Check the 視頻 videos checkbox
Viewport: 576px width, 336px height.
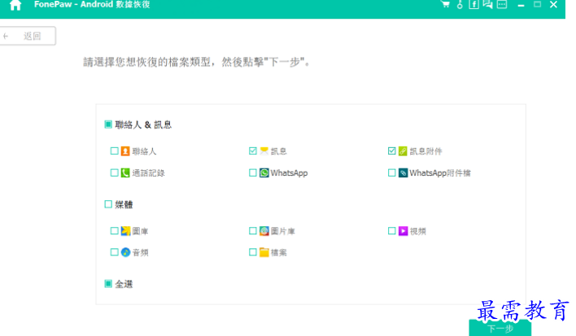coord(391,230)
